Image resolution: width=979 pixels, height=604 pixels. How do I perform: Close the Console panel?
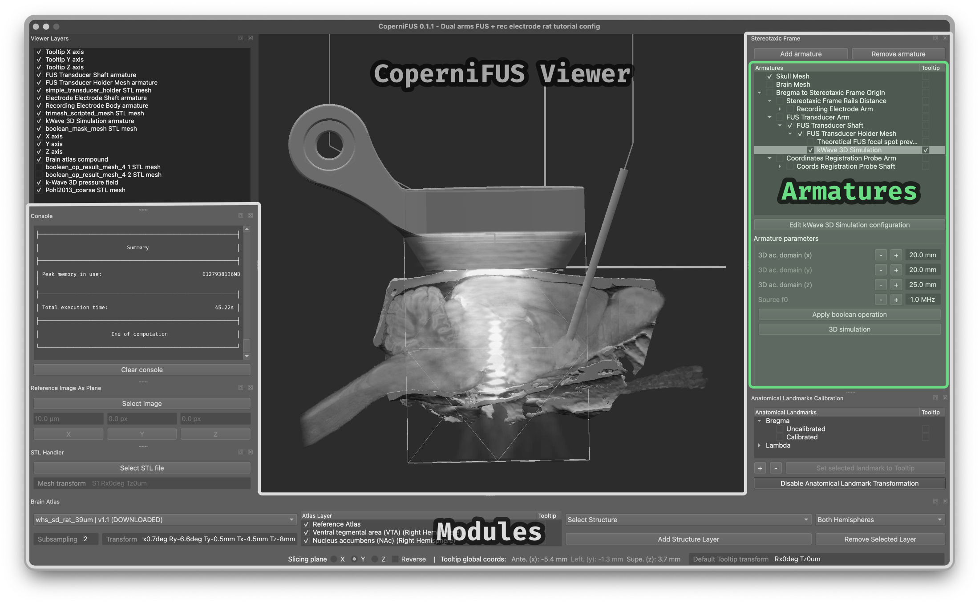point(251,215)
